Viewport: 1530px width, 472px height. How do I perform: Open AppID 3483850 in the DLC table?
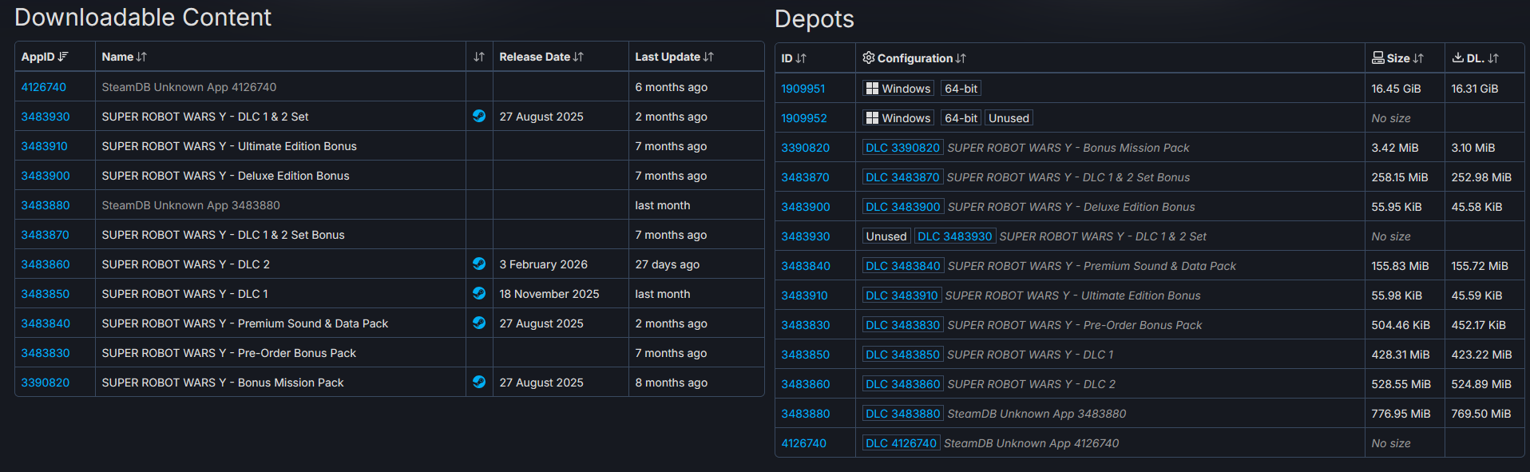tap(46, 294)
